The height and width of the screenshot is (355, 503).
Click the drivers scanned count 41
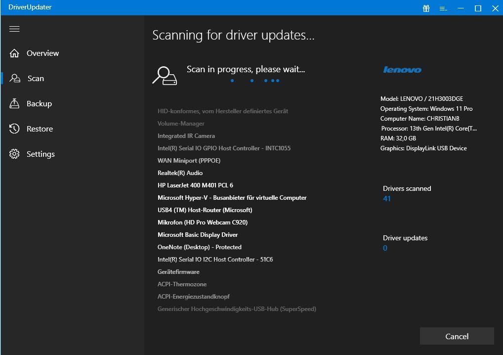[387, 199]
